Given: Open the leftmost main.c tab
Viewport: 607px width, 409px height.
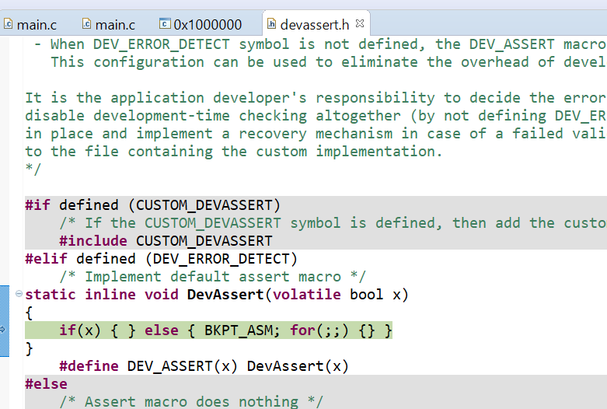Looking at the screenshot, I should (37, 24).
